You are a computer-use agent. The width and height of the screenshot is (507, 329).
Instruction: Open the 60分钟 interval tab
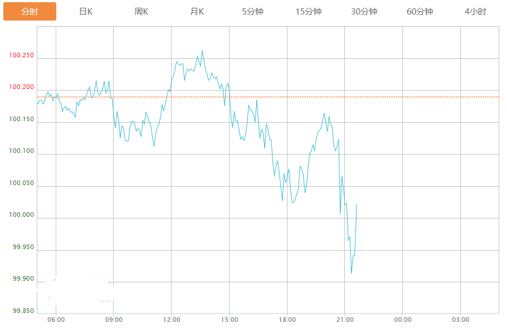click(x=420, y=12)
